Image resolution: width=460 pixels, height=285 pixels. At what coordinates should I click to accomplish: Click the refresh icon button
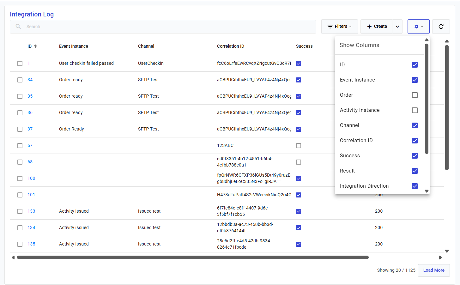click(441, 27)
